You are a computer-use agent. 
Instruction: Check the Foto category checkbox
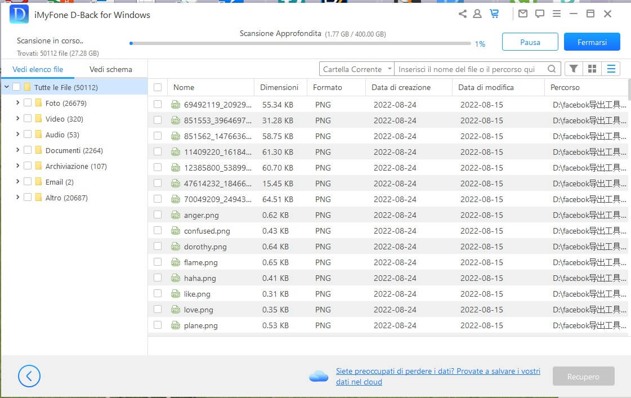[28, 102]
